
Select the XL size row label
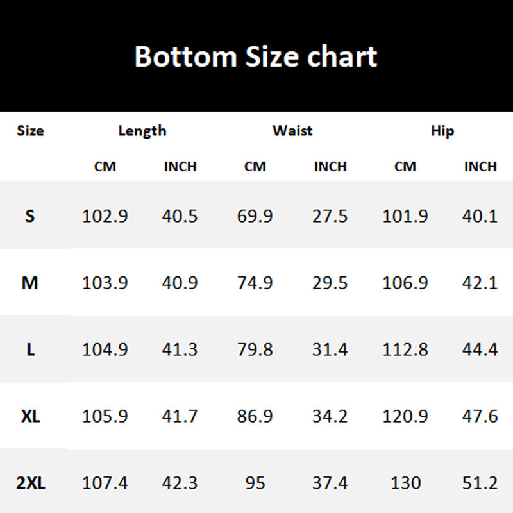(x=30, y=416)
